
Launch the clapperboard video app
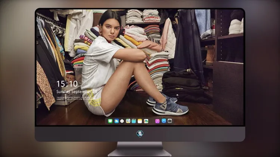pos(134,121)
